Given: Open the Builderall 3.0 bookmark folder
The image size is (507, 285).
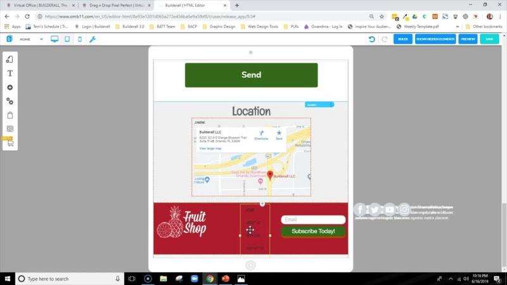Looking at the screenshot, I should point(130,27).
